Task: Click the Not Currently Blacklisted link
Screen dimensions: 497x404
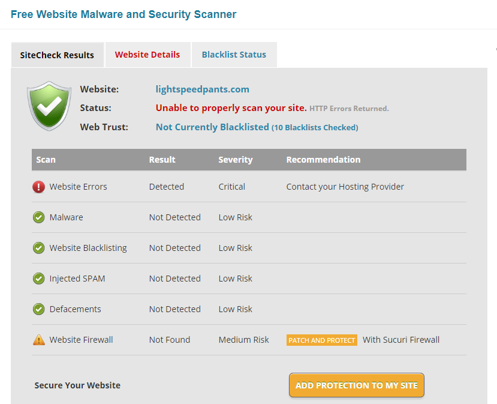Action: point(212,127)
